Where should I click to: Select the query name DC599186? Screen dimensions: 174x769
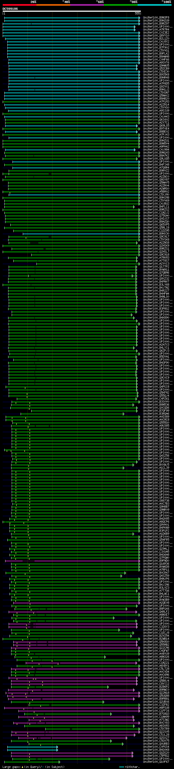coord(10,9)
